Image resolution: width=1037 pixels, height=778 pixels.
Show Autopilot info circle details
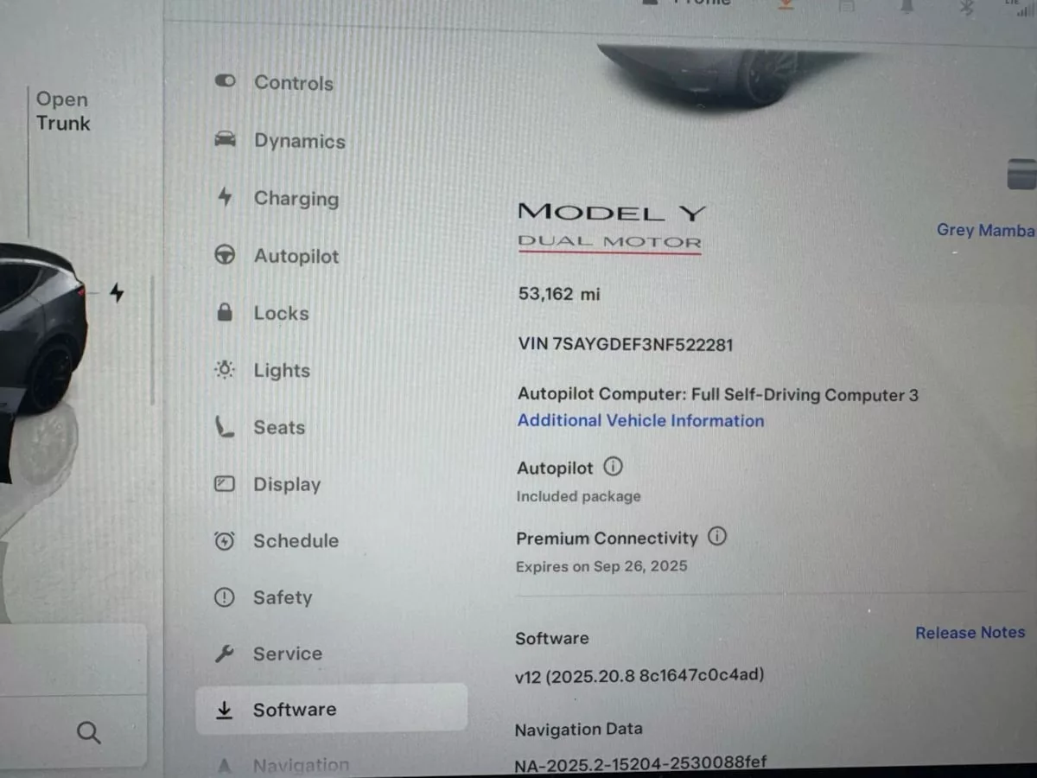(613, 467)
